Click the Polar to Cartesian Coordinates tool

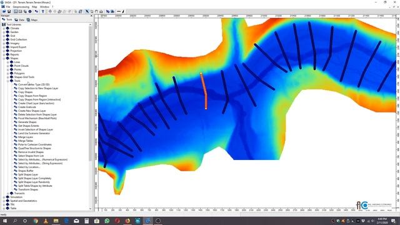pos(35,144)
